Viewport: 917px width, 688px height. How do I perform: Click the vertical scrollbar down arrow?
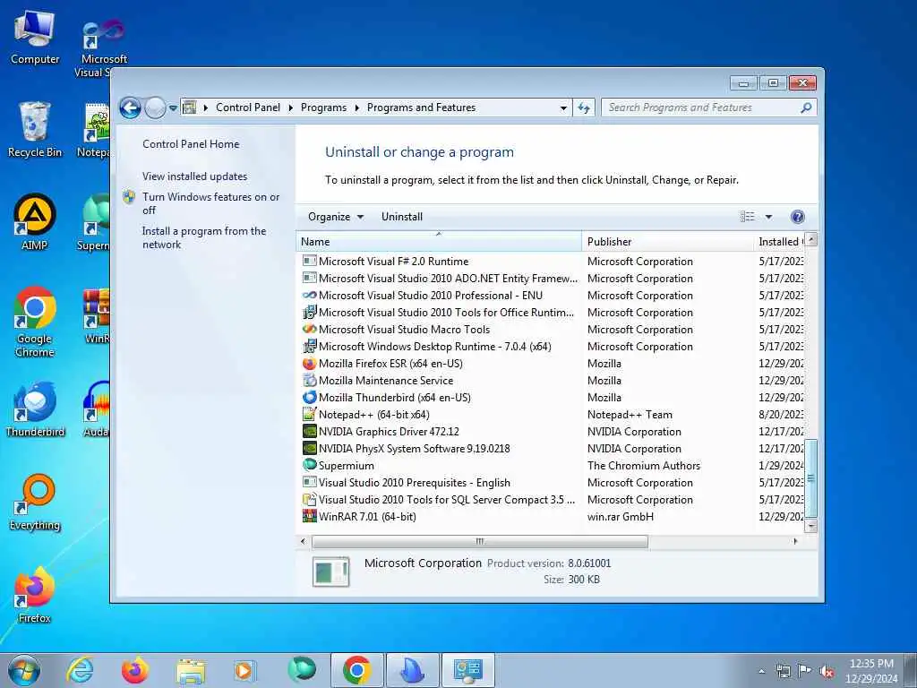point(810,525)
